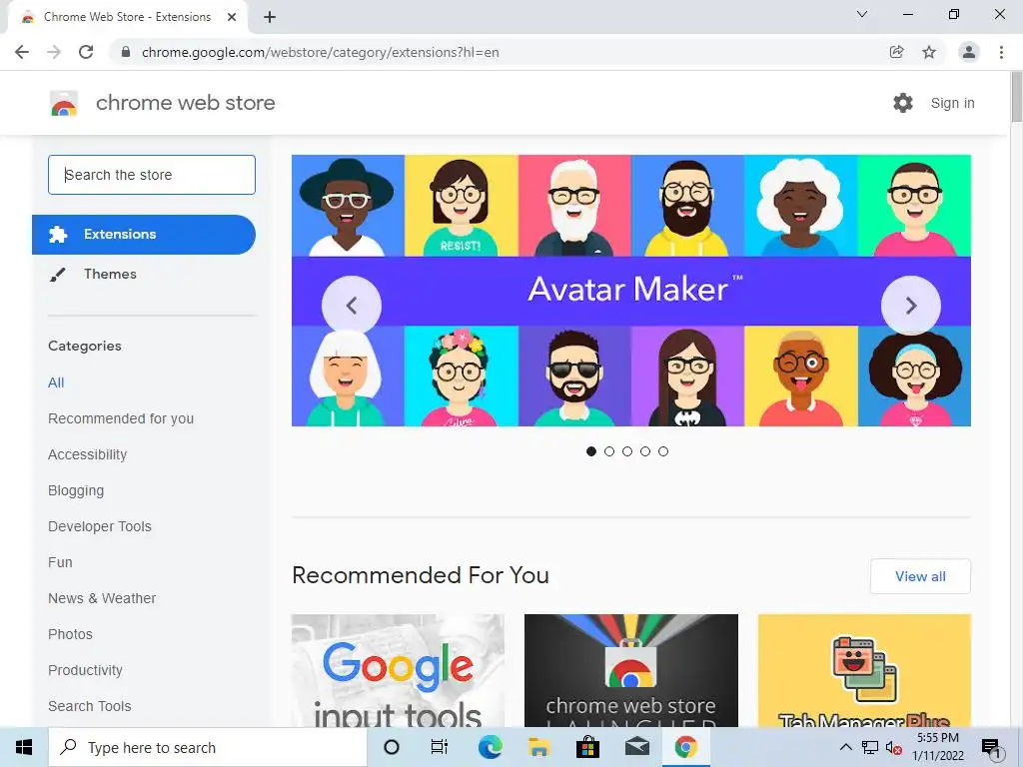The height and width of the screenshot is (767, 1023).
Task: Open the Chrome profile avatar
Action: (969, 52)
